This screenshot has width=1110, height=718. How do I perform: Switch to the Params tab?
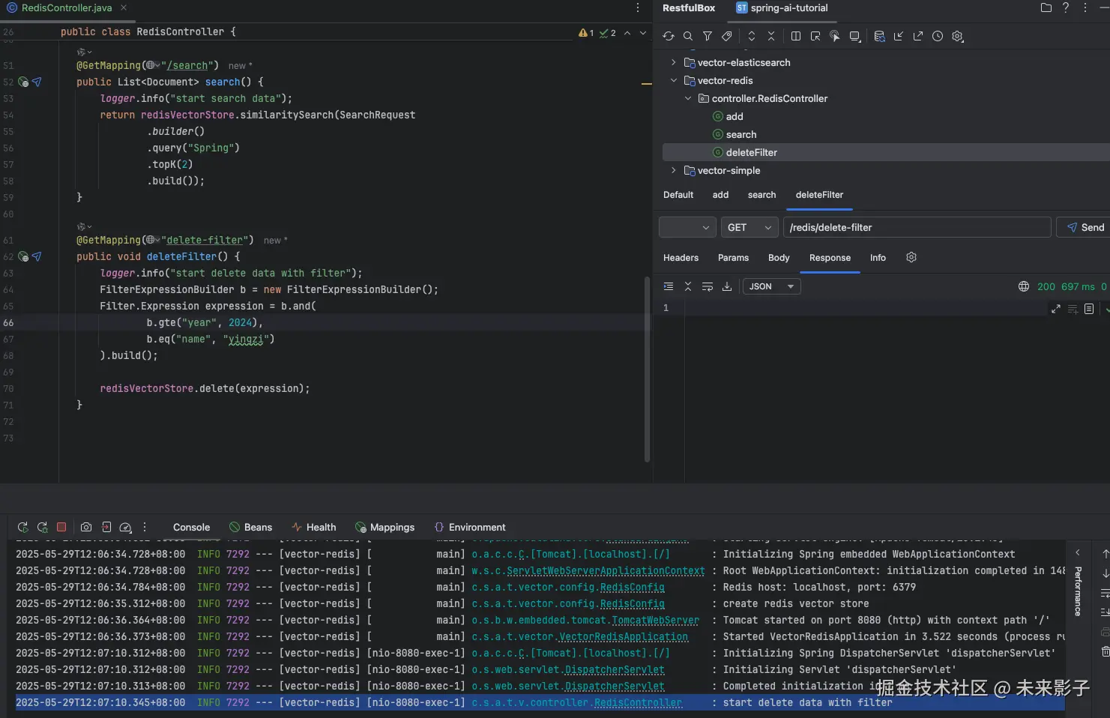[733, 257]
